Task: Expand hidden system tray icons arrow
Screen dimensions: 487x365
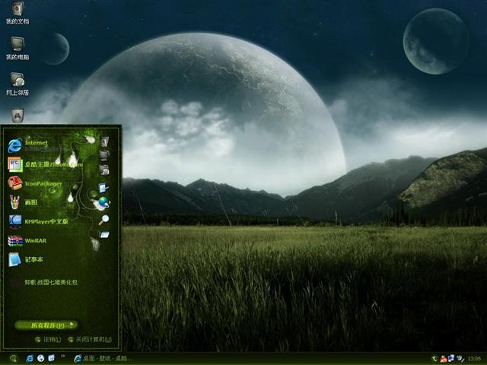Action: point(434,359)
